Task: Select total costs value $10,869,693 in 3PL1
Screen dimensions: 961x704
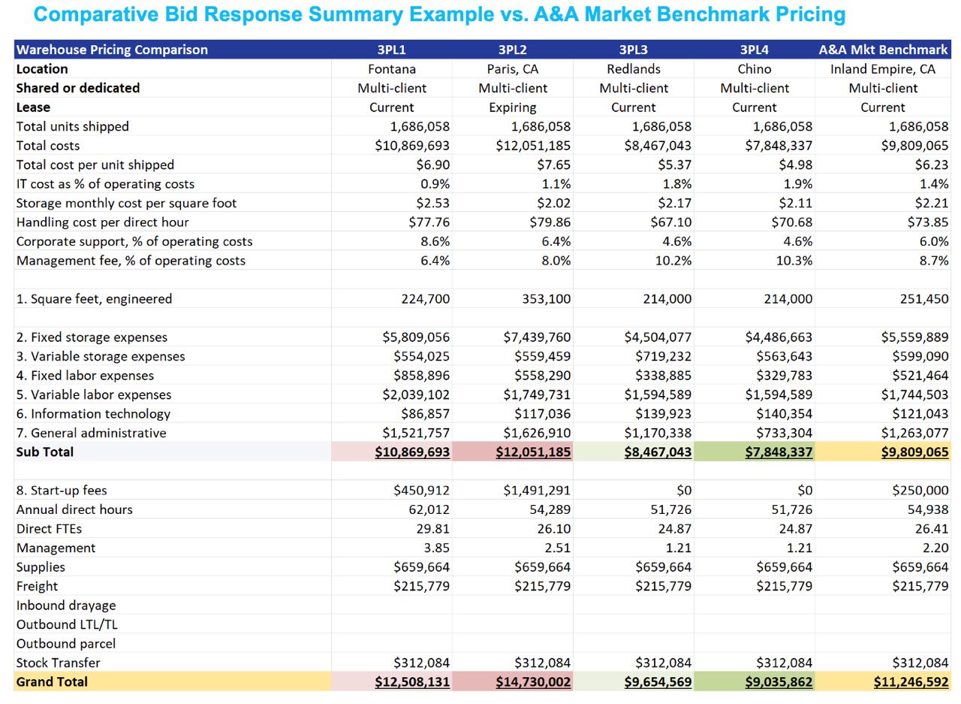Action: point(412,146)
